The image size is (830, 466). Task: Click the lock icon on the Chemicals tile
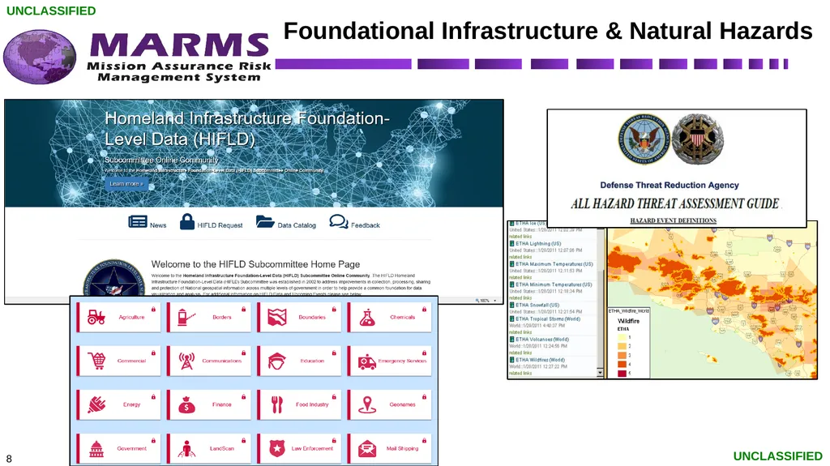pos(425,310)
